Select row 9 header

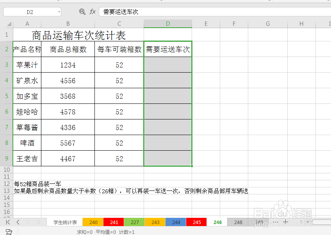[x=7, y=158]
